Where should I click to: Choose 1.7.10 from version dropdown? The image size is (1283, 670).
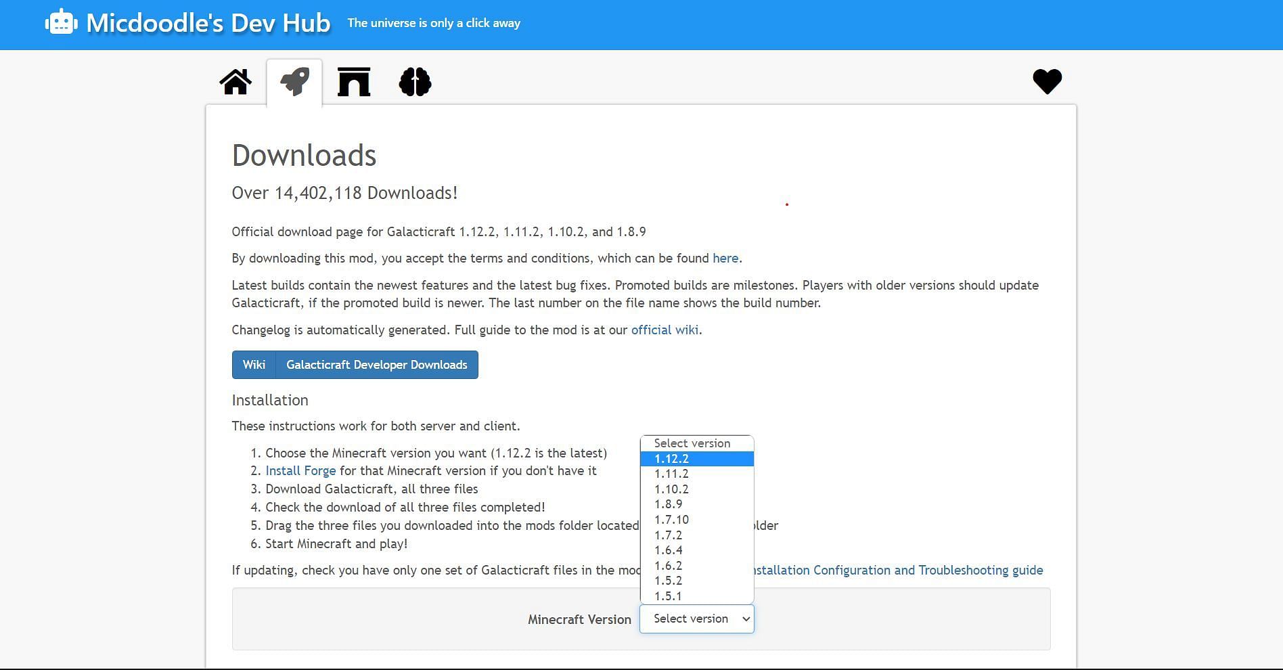pos(696,520)
